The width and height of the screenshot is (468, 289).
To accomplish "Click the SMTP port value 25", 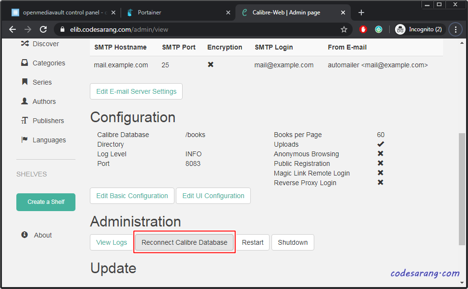I will pos(165,65).
